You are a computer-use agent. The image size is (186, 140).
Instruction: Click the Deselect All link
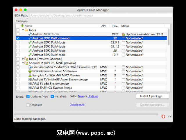click(x=77, y=105)
